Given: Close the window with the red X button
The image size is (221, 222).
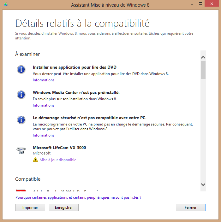Looking at the screenshot, I should [212, 4].
